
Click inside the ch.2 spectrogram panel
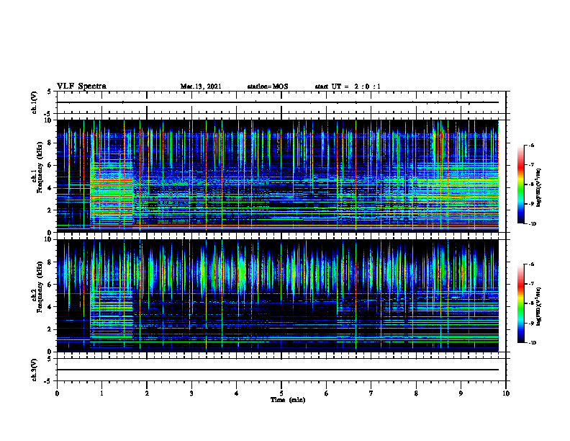278,295
